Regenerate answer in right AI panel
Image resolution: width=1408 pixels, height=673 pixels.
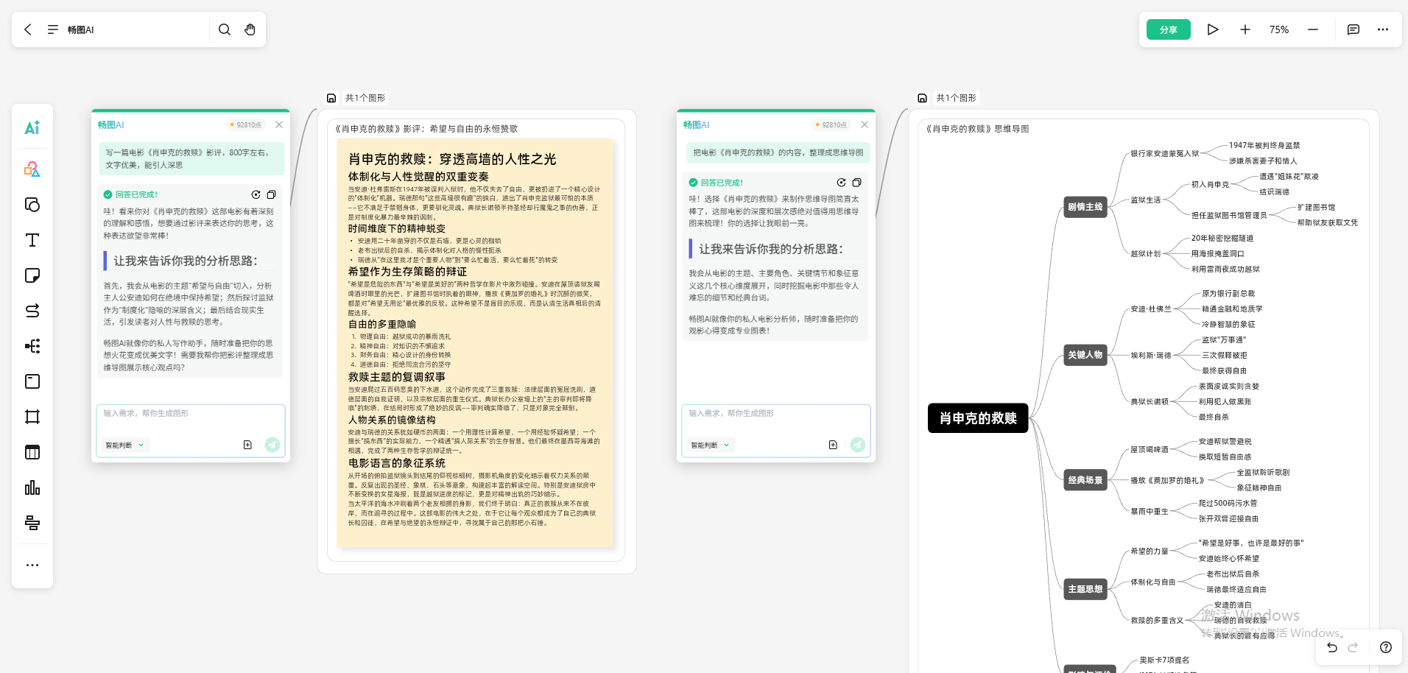pyautogui.click(x=841, y=182)
